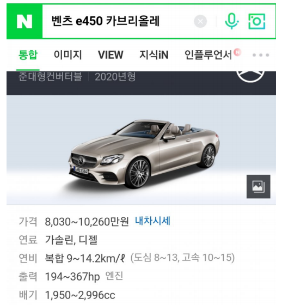The width and height of the screenshot is (282, 305).
Task: Switch to the 이미지 tab
Action: 68,54
